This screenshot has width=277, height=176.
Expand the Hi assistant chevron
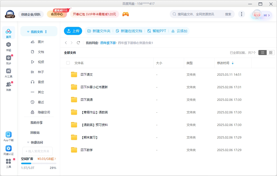[269, 15]
